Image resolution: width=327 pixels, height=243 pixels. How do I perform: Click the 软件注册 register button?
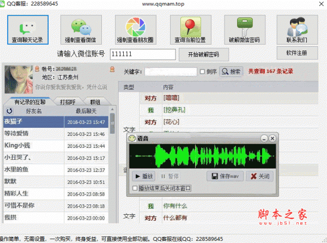(297, 53)
